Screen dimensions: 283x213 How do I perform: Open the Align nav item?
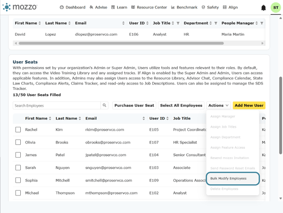click(230, 8)
